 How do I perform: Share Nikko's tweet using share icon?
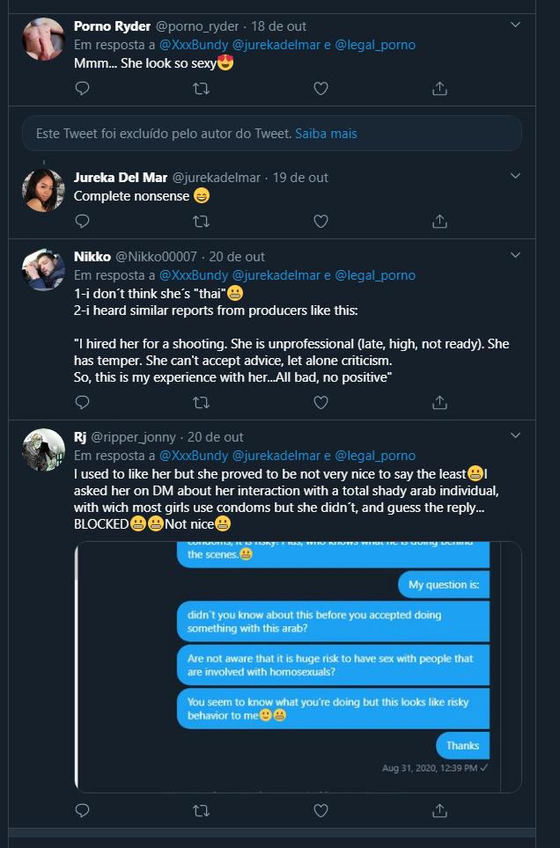coord(439,402)
